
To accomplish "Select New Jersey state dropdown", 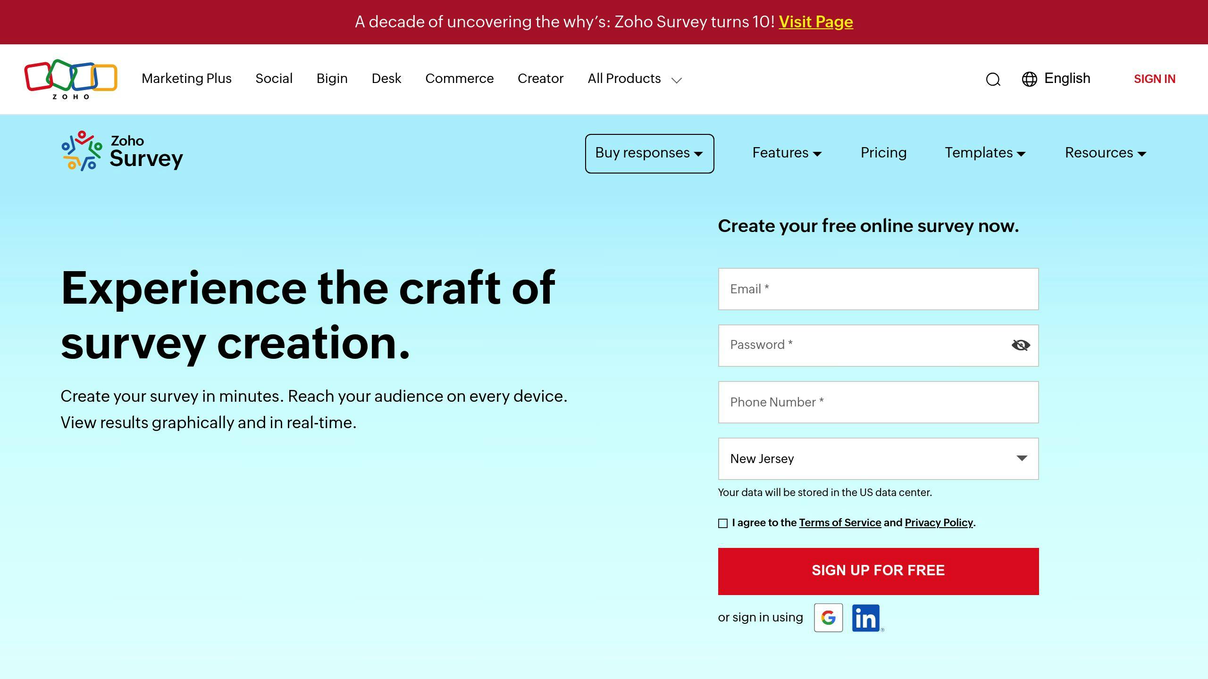I will (878, 458).
